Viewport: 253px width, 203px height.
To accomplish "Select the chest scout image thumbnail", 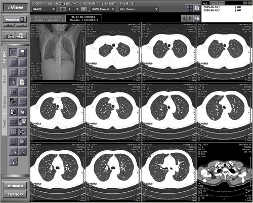I will point(58,52).
